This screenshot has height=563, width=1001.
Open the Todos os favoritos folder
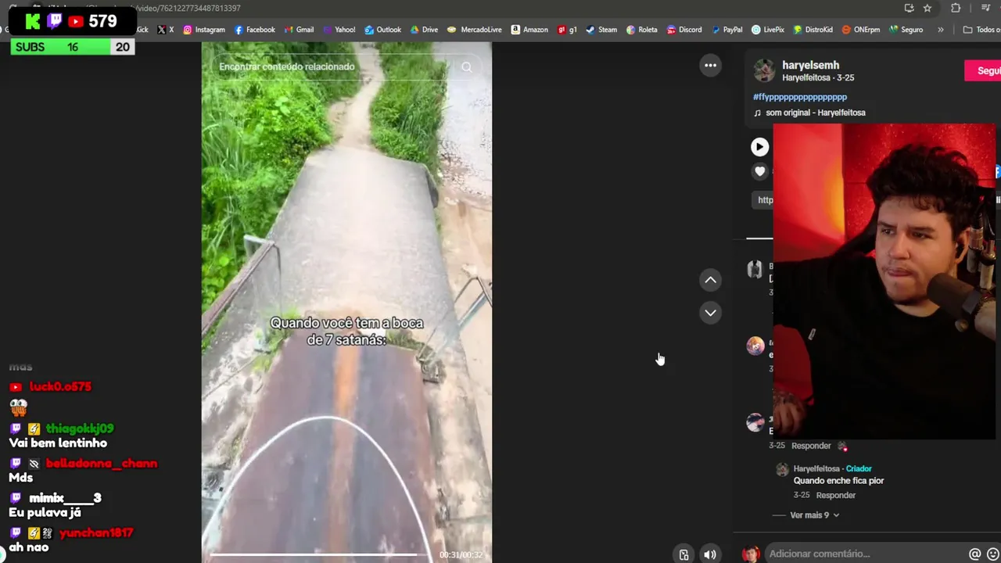click(981, 30)
